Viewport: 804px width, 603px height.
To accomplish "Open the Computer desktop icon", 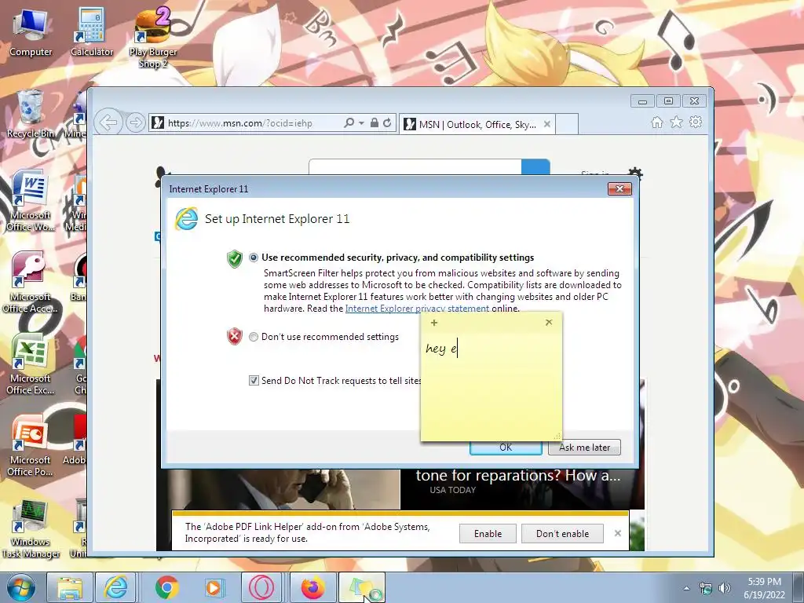I will [x=31, y=31].
